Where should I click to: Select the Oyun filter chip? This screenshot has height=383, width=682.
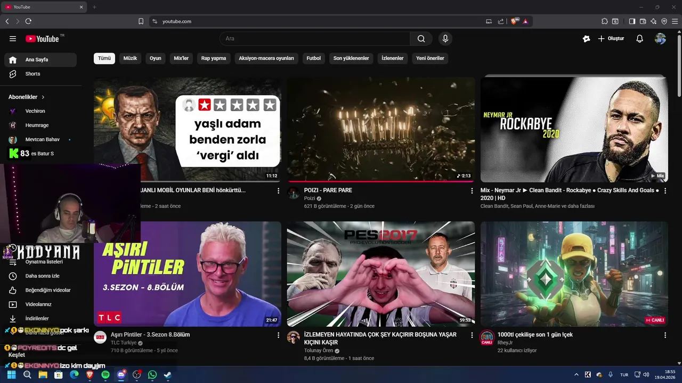click(156, 59)
